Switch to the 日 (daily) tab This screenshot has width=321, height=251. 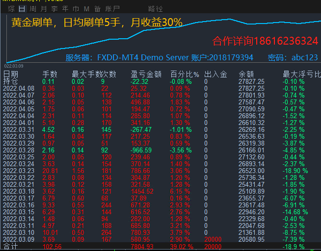pyautogui.click(x=22, y=9)
